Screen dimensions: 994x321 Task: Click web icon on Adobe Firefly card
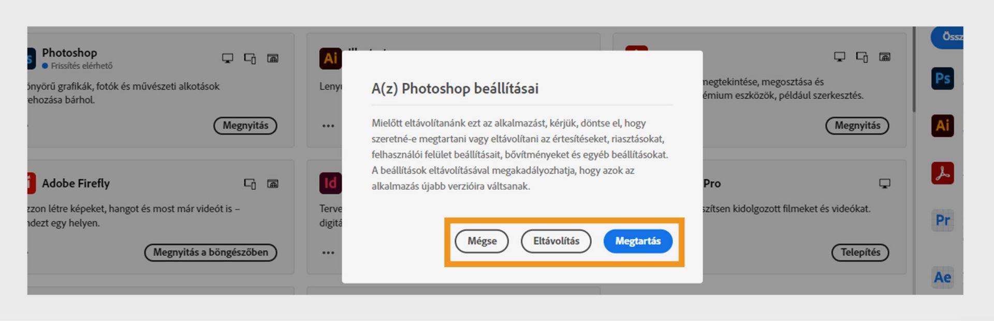tap(273, 184)
